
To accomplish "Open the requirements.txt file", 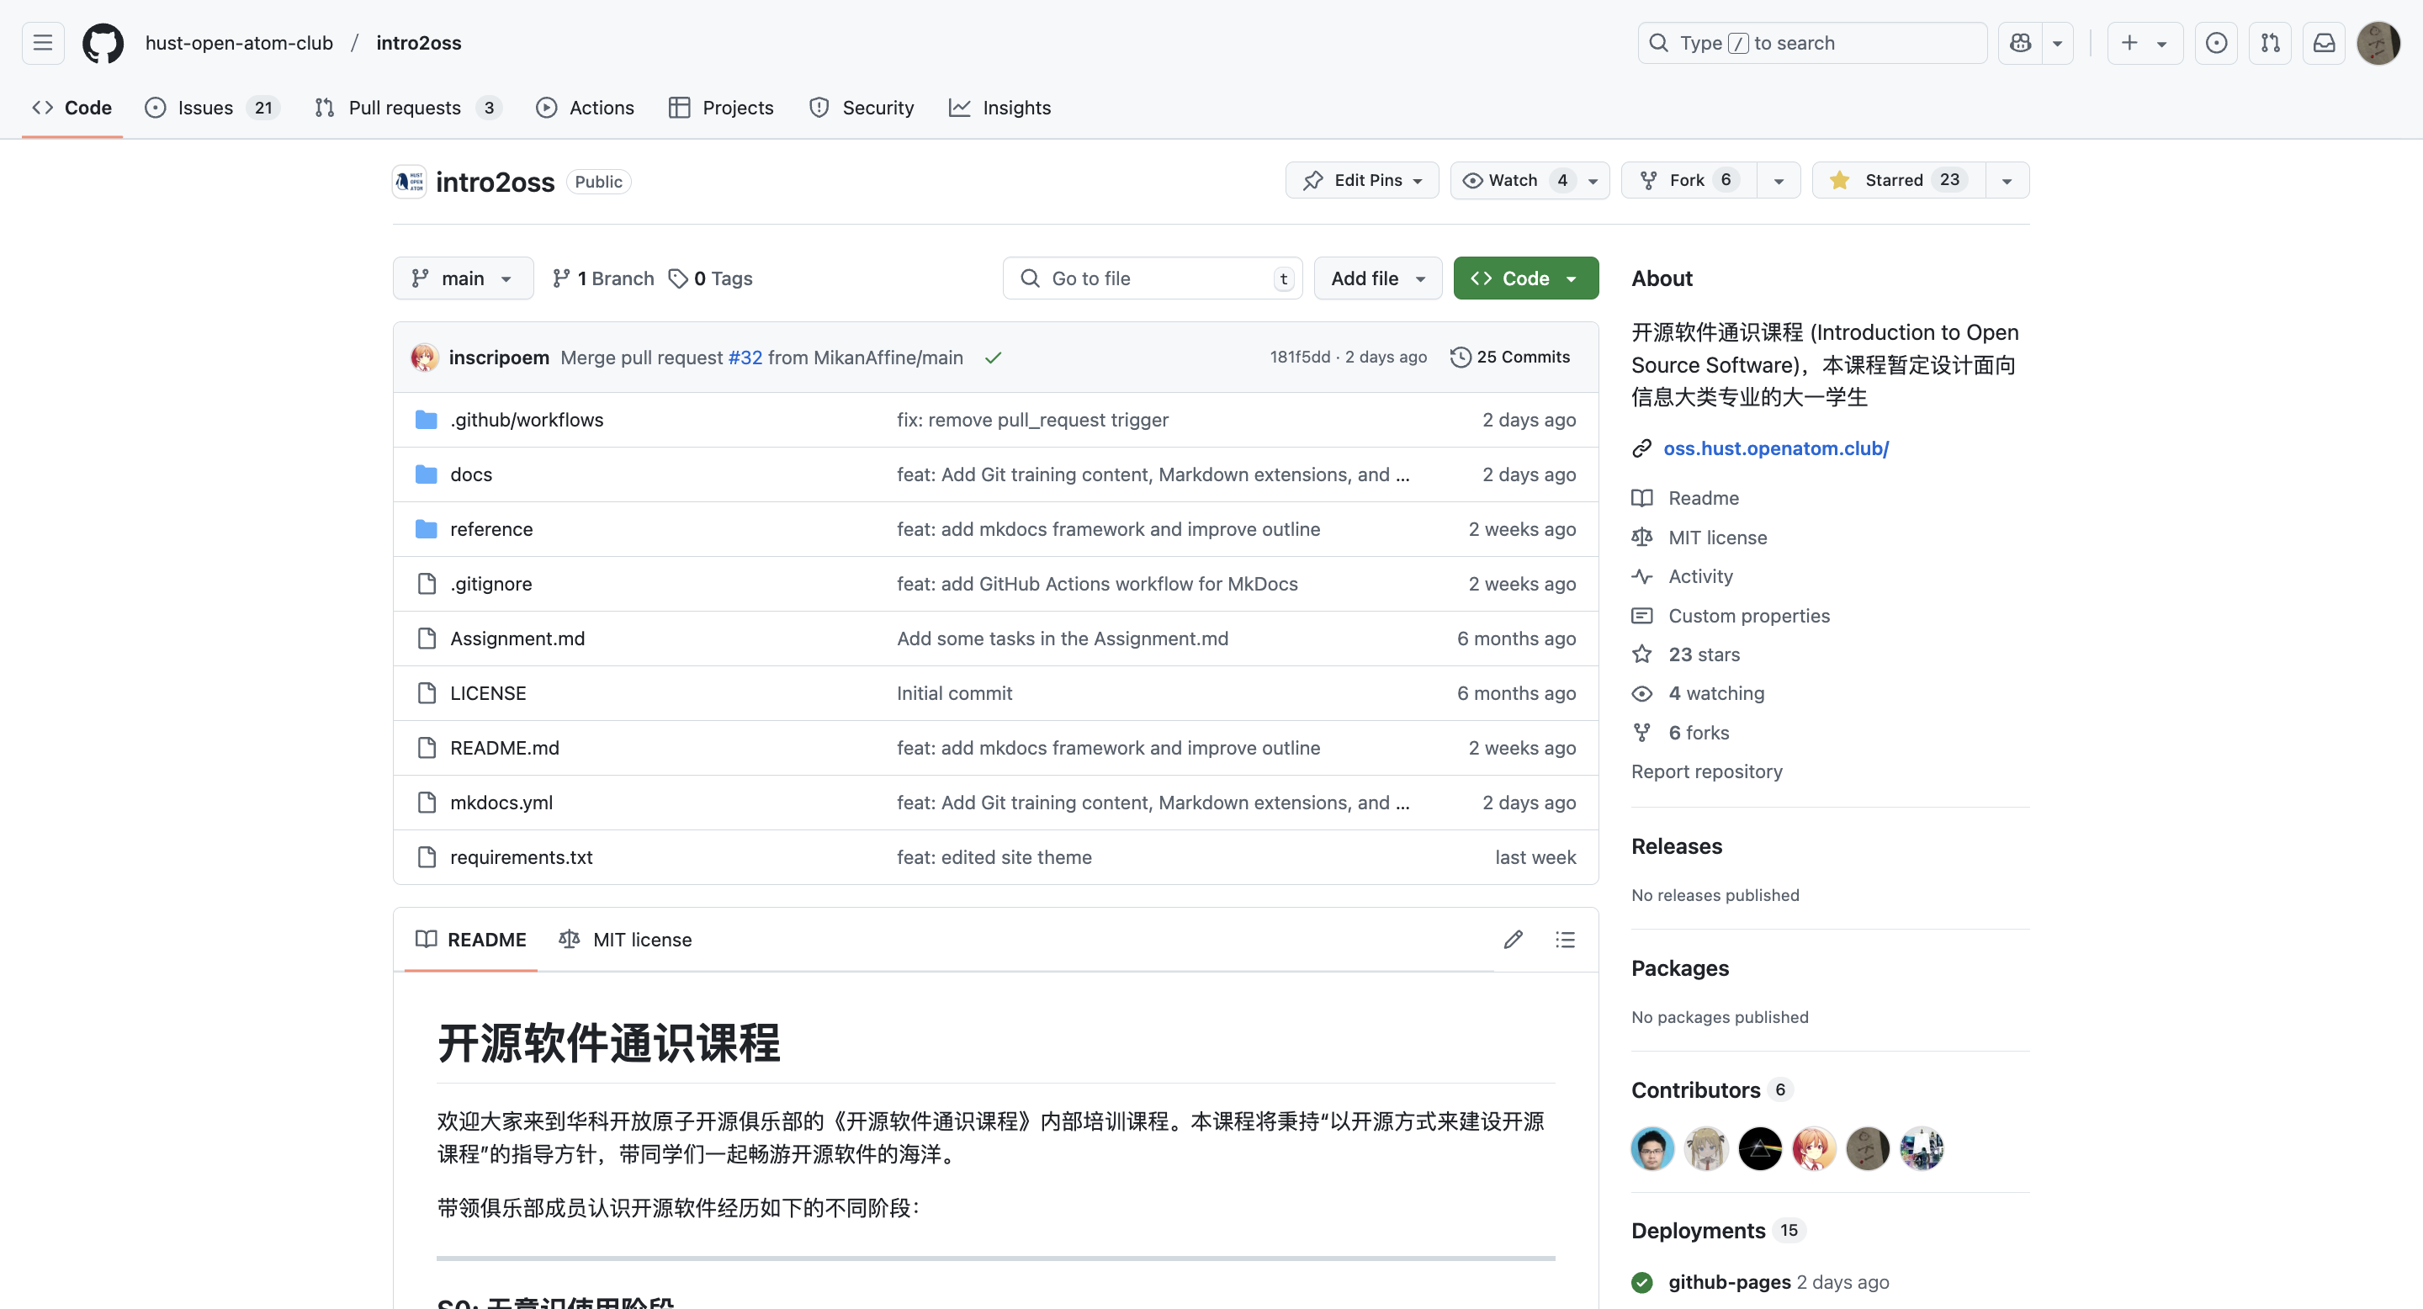I will 521,856.
